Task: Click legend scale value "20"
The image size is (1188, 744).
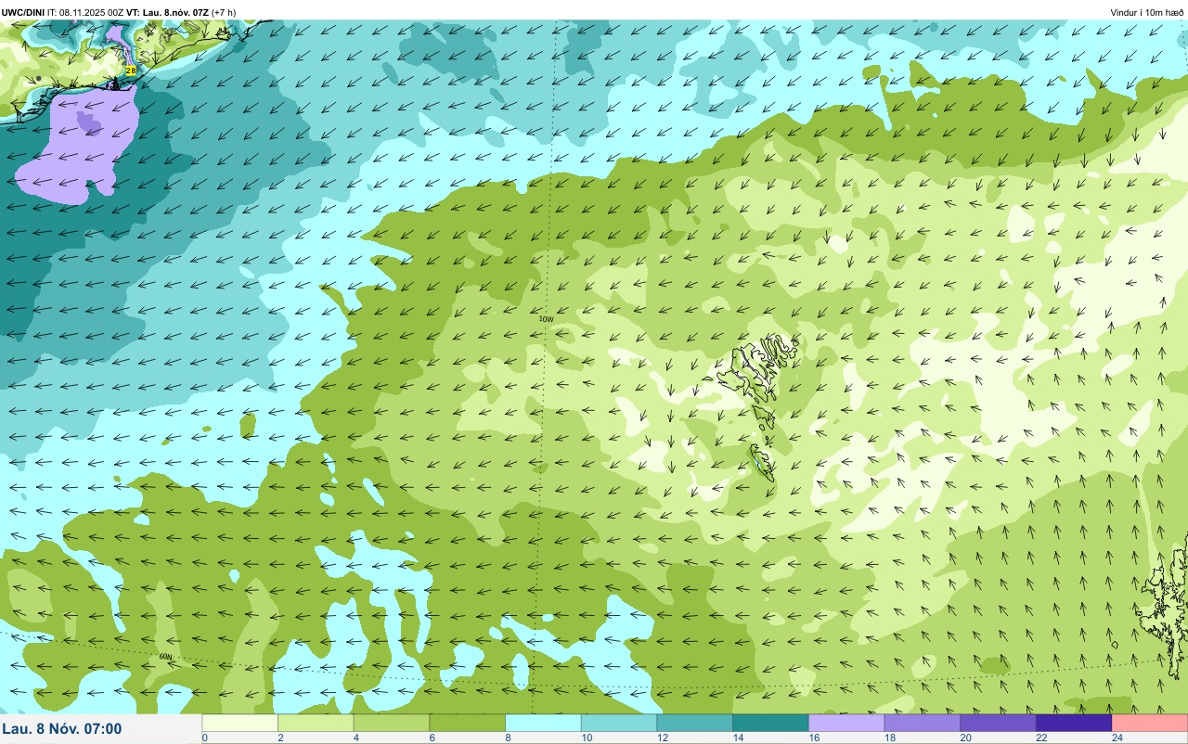Action: point(965,738)
